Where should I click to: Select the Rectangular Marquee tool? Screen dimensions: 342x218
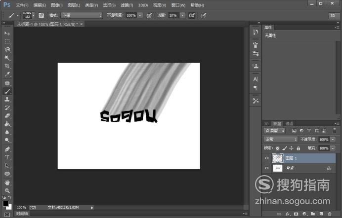pyautogui.click(x=7, y=41)
